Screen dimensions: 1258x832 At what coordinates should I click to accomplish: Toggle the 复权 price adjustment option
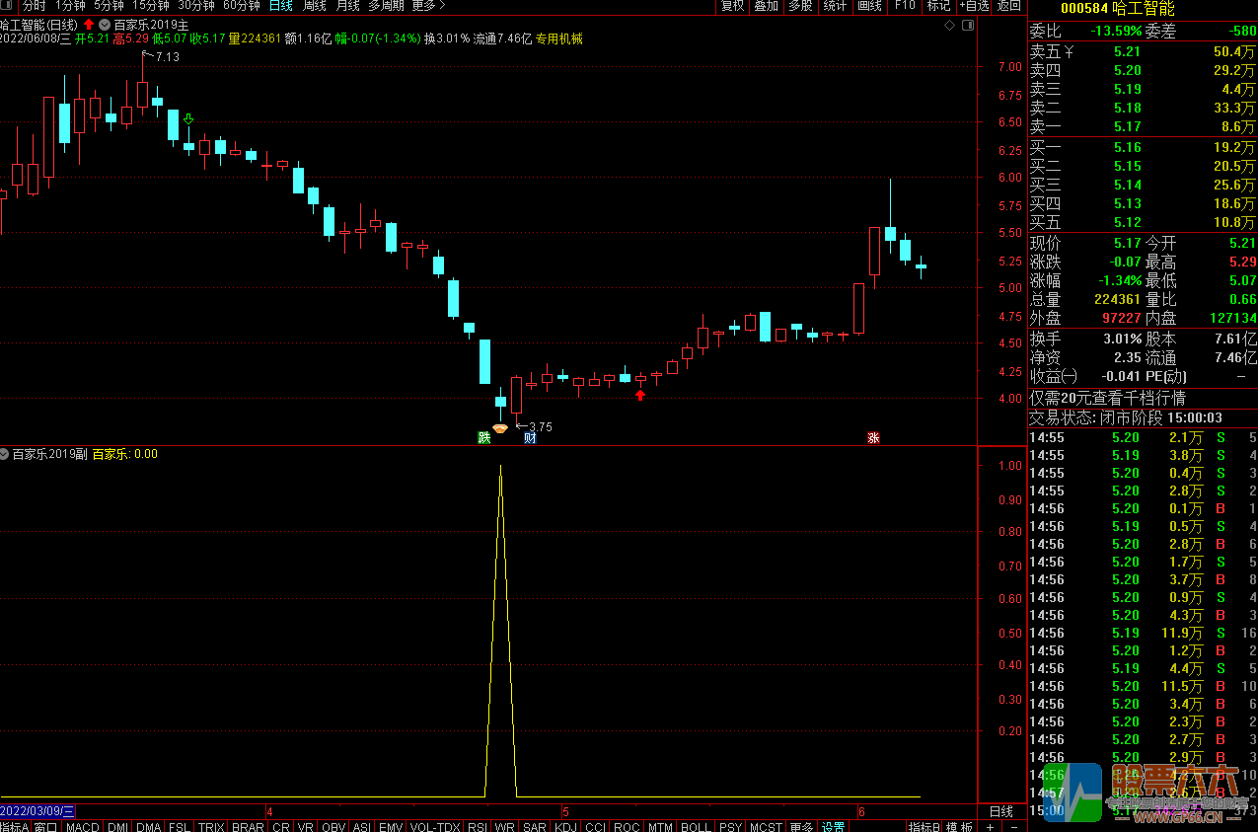(x=733, y=6)
